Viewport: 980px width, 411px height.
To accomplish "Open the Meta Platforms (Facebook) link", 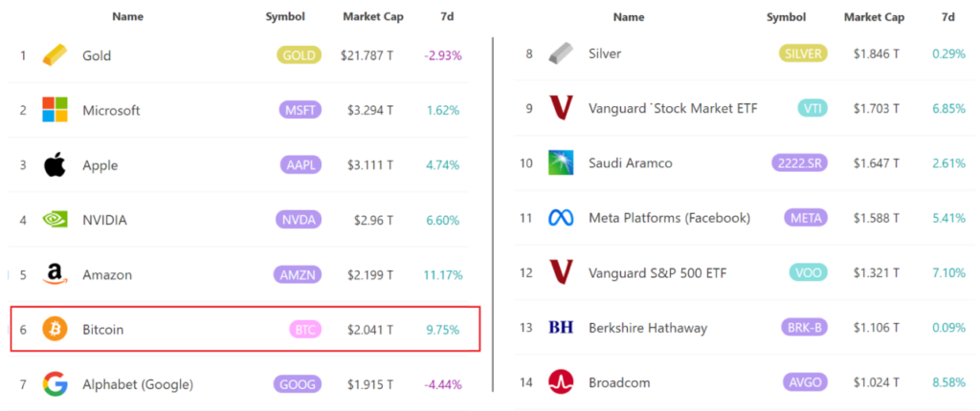I will click(x=669, y=218).
